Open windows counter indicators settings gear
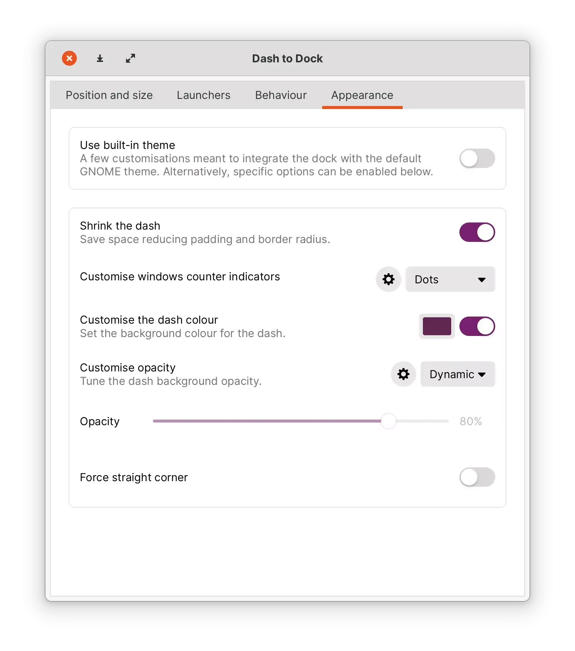Viewport: 575px width, 651px height. 388,279
